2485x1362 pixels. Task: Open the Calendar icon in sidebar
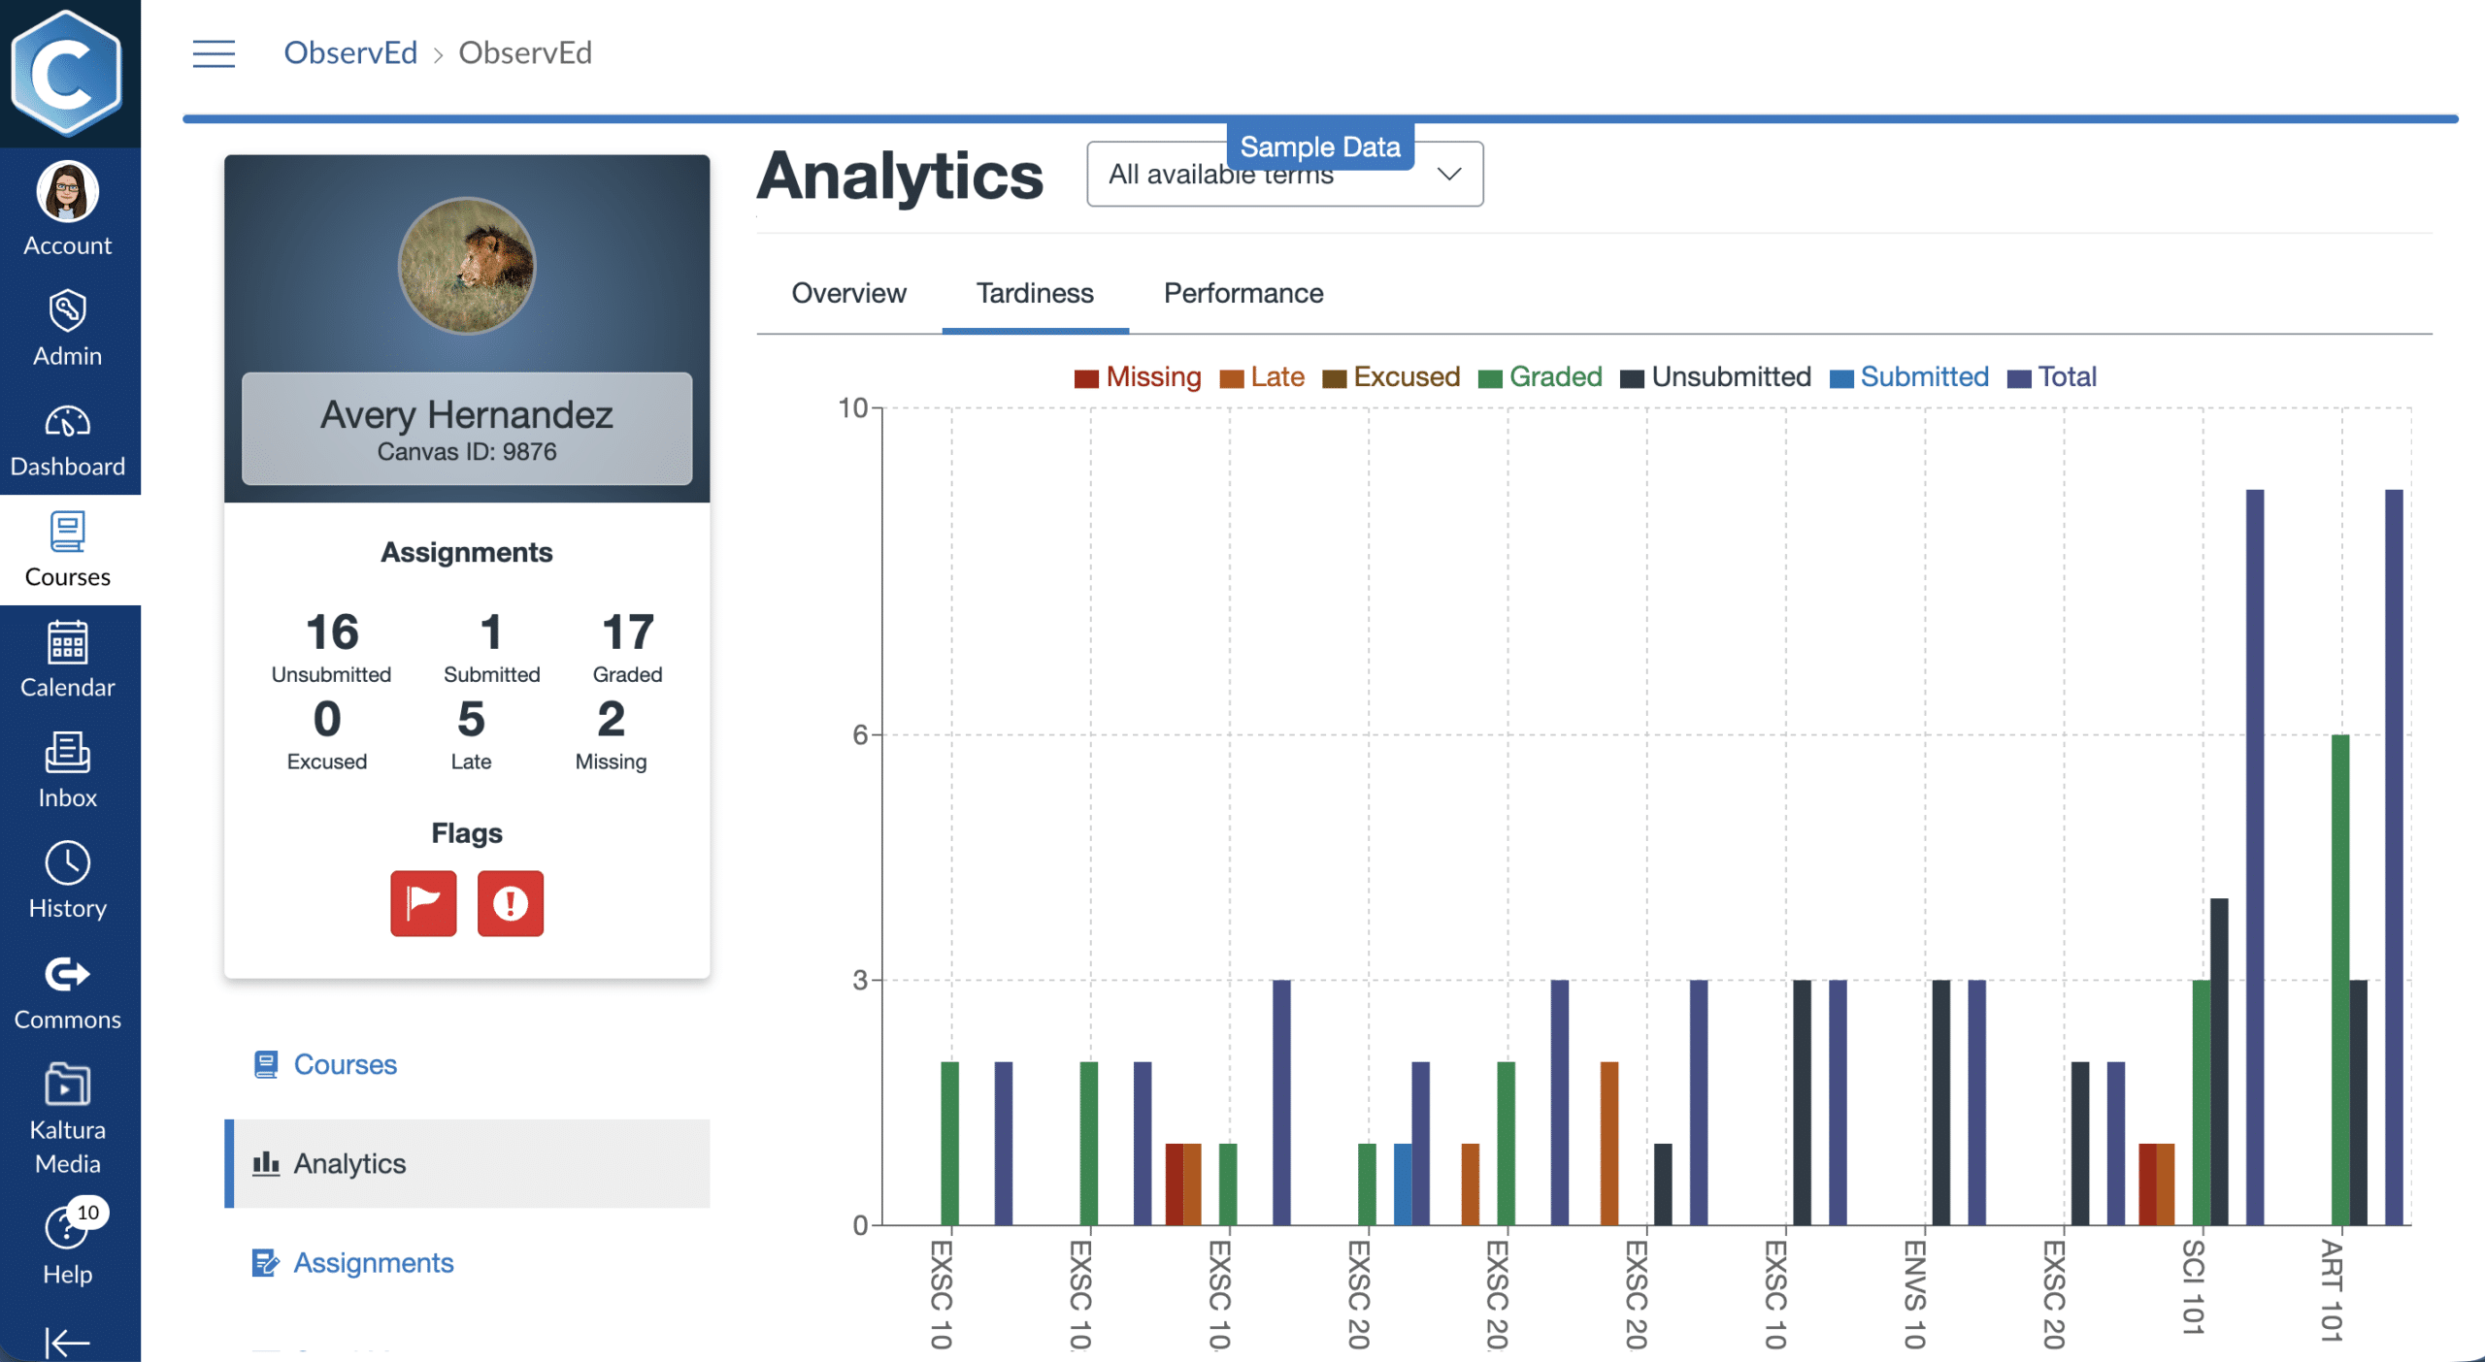coord(67,643)
